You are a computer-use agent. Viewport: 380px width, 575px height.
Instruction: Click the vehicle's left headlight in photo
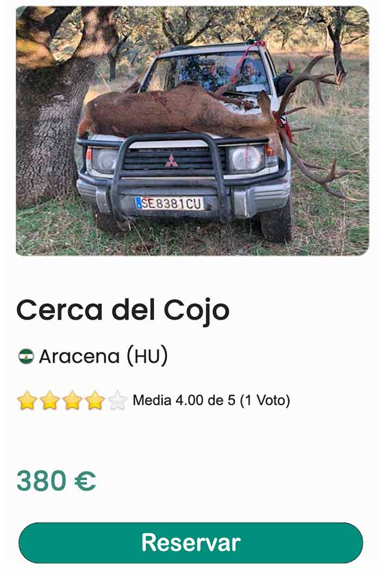(105, 160)
